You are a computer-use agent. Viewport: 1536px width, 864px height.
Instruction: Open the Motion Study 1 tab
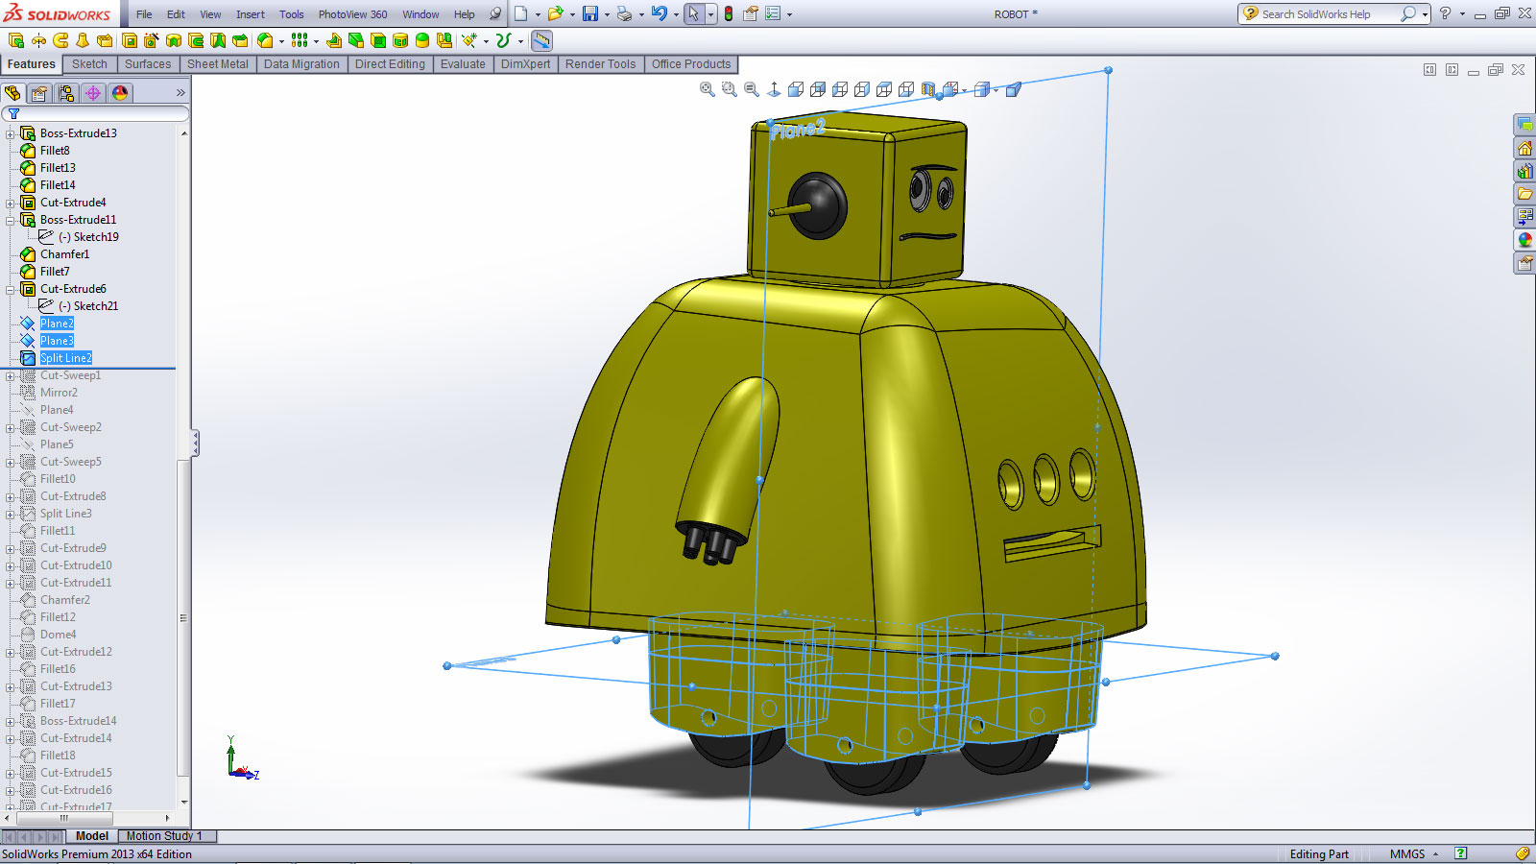pos(164,836)
